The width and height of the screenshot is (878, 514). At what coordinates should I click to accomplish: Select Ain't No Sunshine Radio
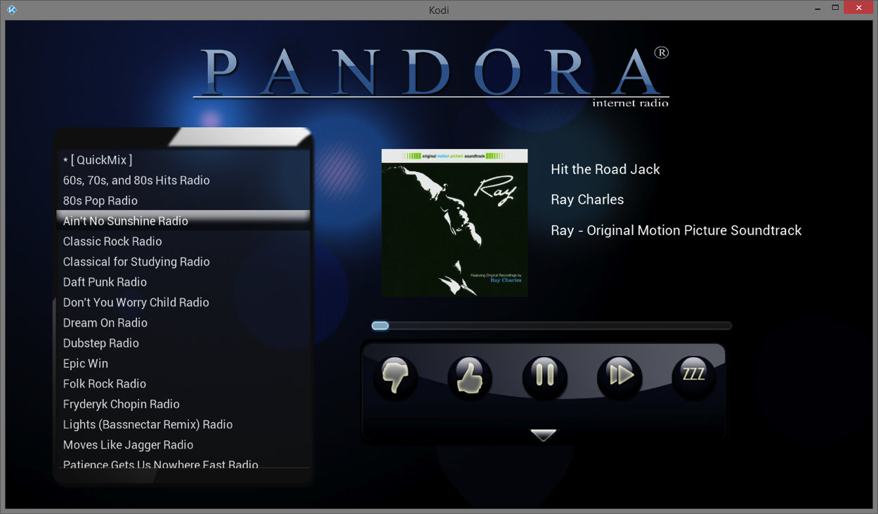tap(183, 220)
